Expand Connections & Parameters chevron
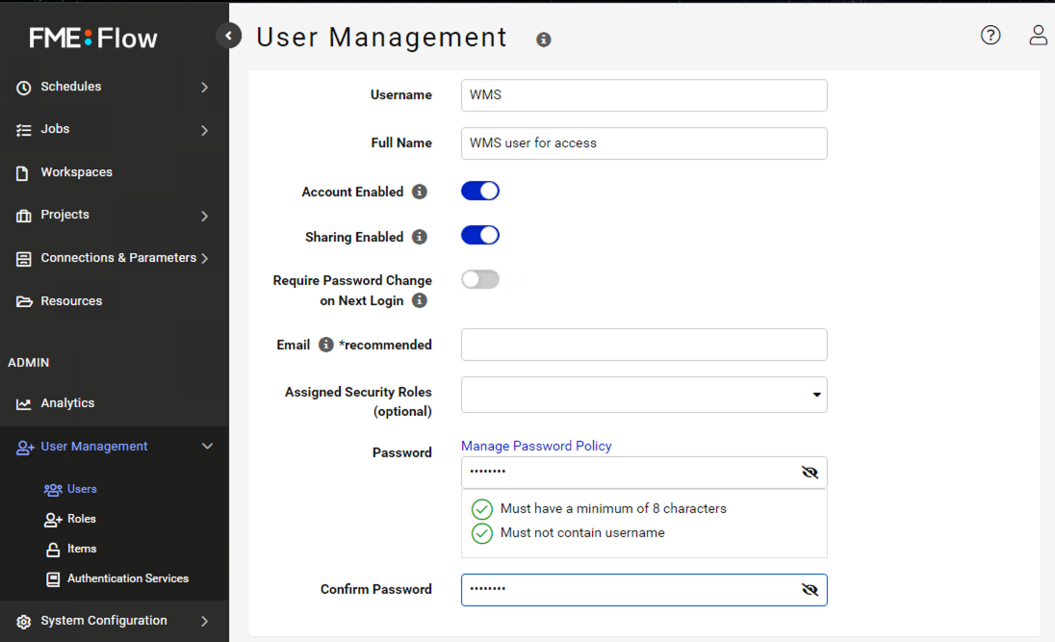 [204, 258]
